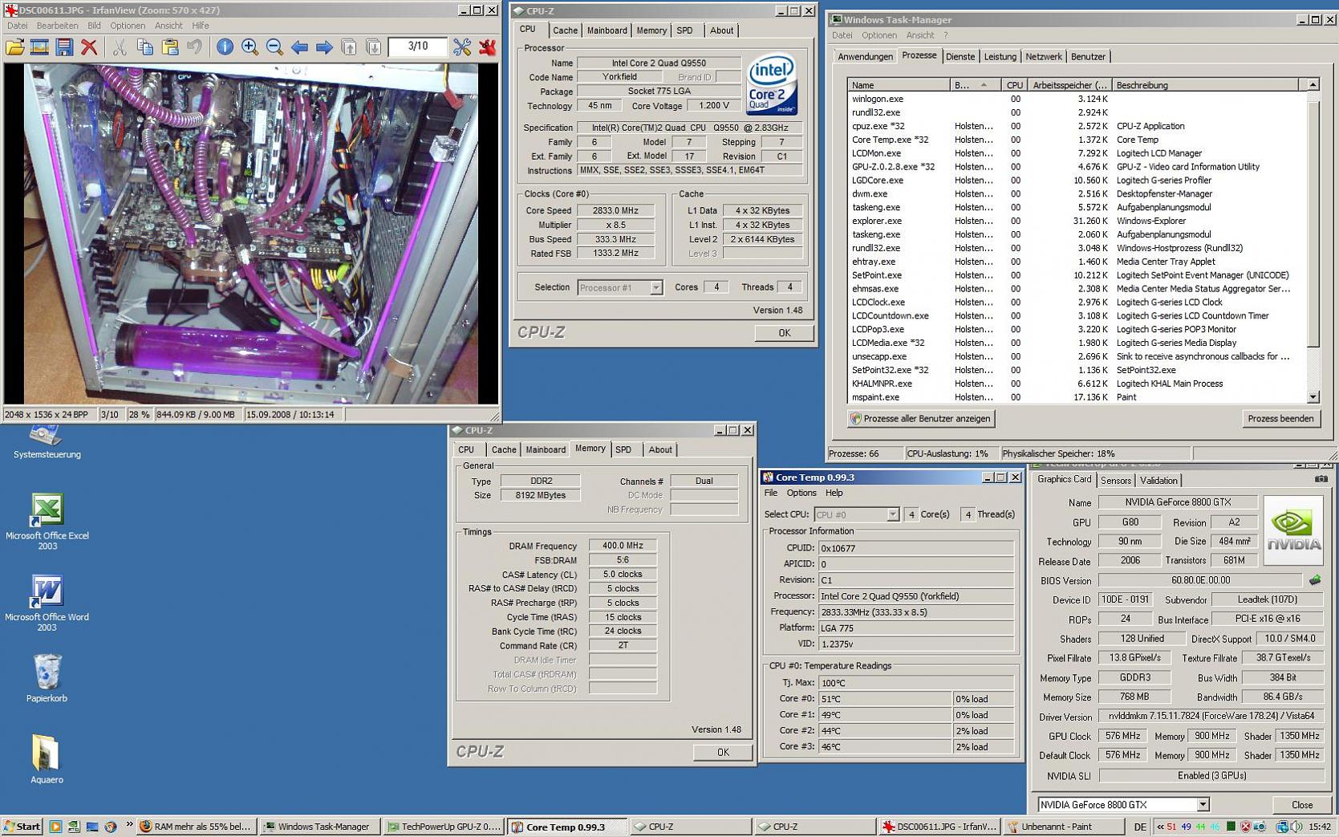Expand hidden system tray icons chevron
1339x837 pixels.
1160,827
